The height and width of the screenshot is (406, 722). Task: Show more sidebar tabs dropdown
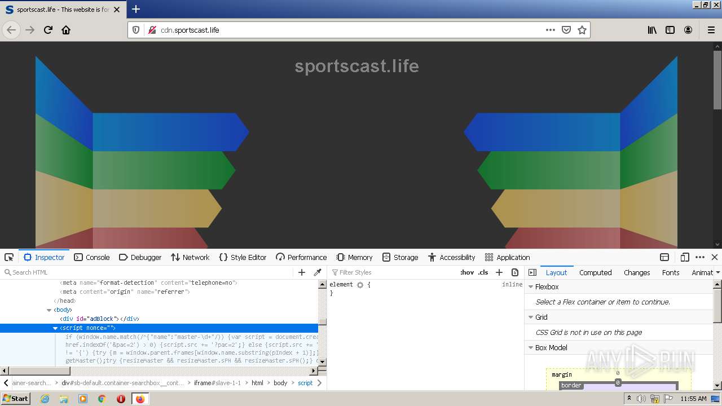coord(717,272)
